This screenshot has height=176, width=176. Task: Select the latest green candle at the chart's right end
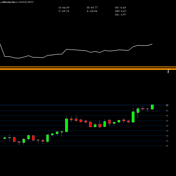(152, 107)
